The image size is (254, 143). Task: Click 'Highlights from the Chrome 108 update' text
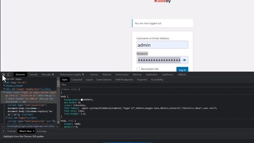pos(23,137)
